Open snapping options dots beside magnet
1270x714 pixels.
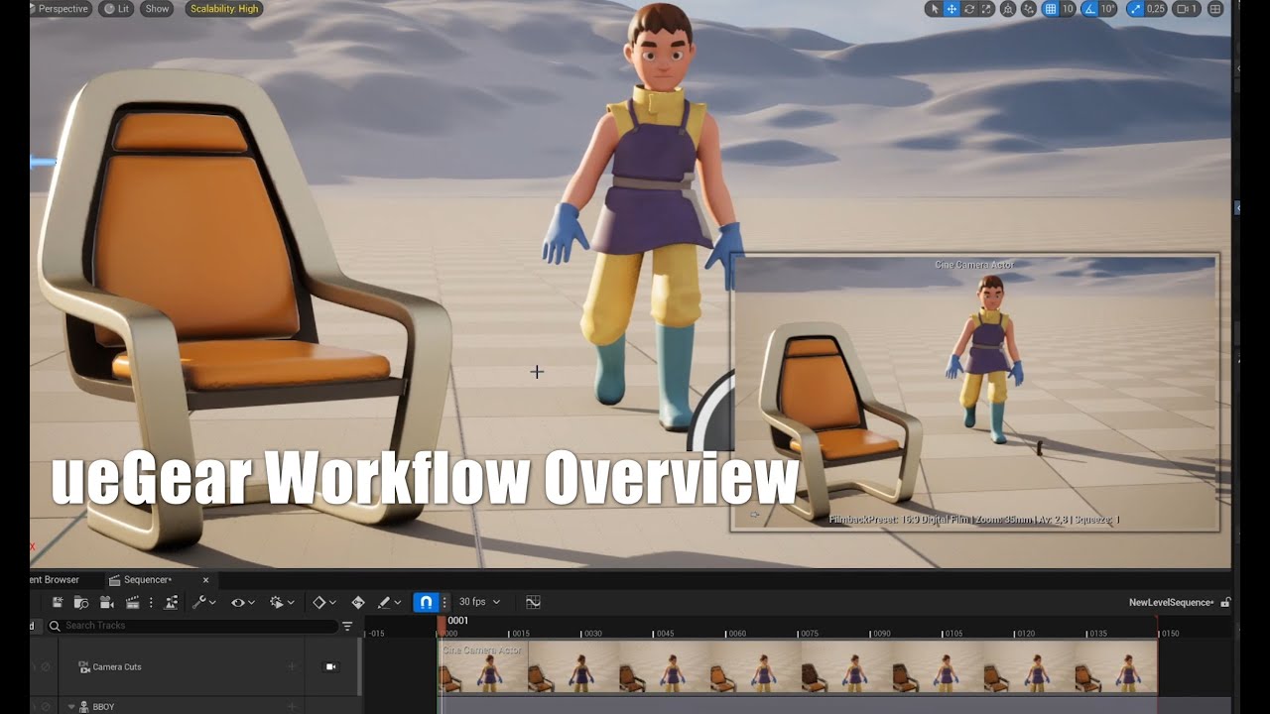(x=444, y=602)
